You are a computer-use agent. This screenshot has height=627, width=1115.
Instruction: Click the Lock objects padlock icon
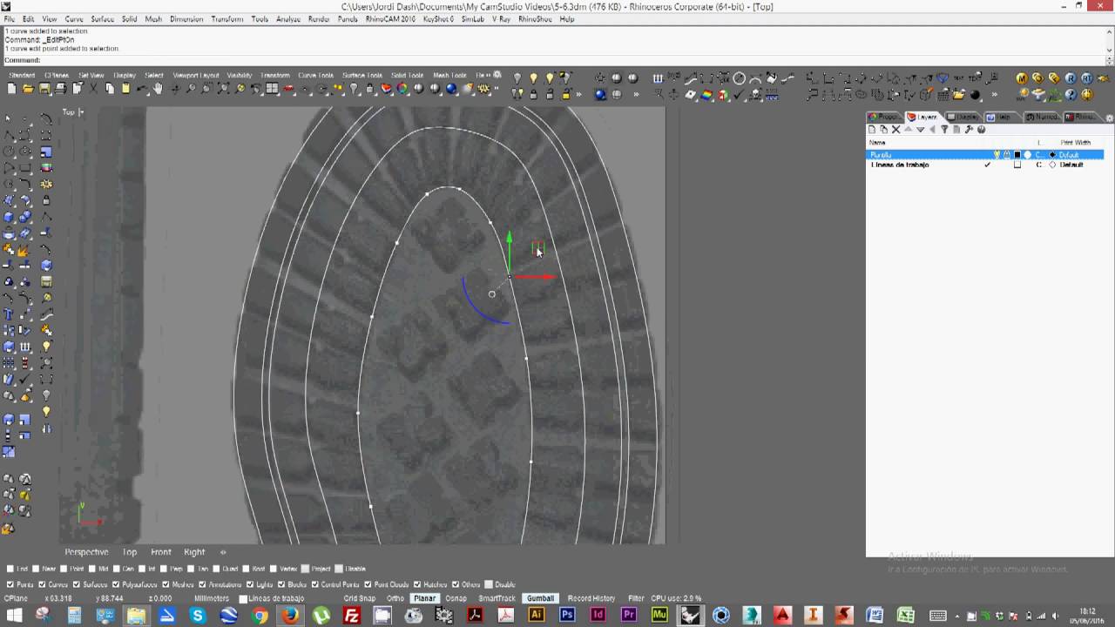369,89
